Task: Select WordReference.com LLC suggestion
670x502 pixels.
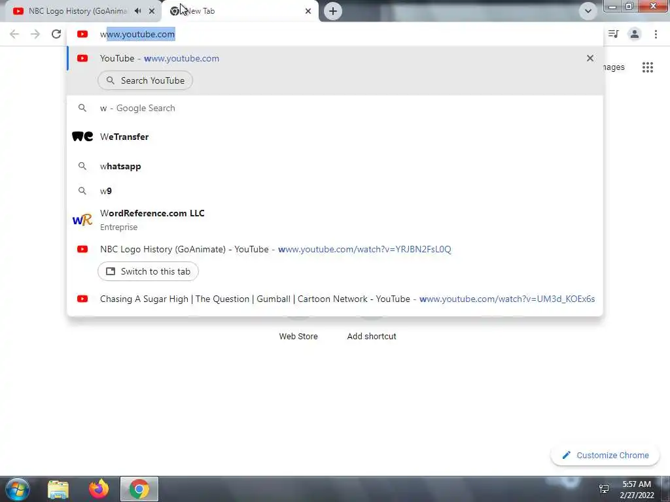Action: tap(335, 220)
